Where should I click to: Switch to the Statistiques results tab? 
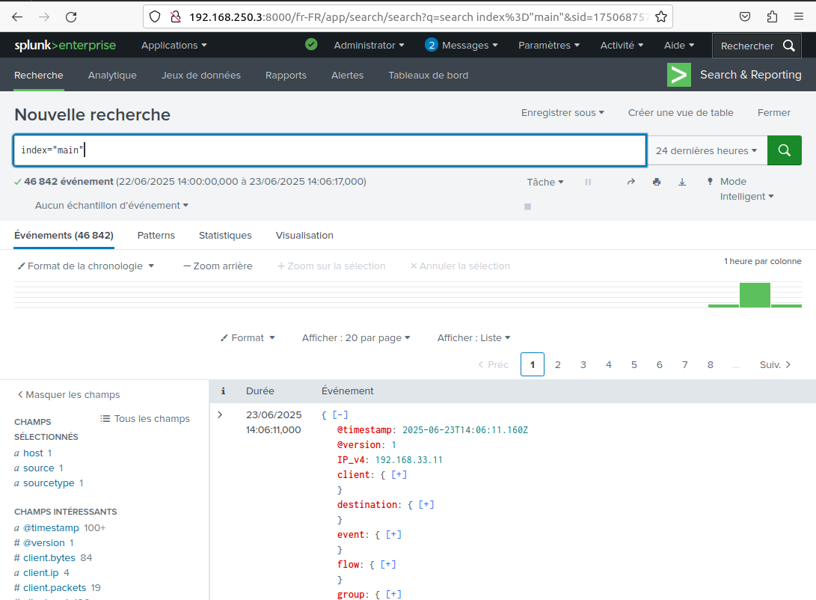(x=225, y=235)
